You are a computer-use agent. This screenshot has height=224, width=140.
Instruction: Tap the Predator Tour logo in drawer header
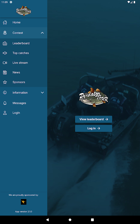(x=24, y=11)
